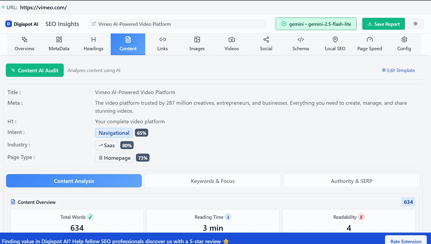This screenshot has height=244, width=431.
Task: Select the Content tab
Action: tap(128, 44)
